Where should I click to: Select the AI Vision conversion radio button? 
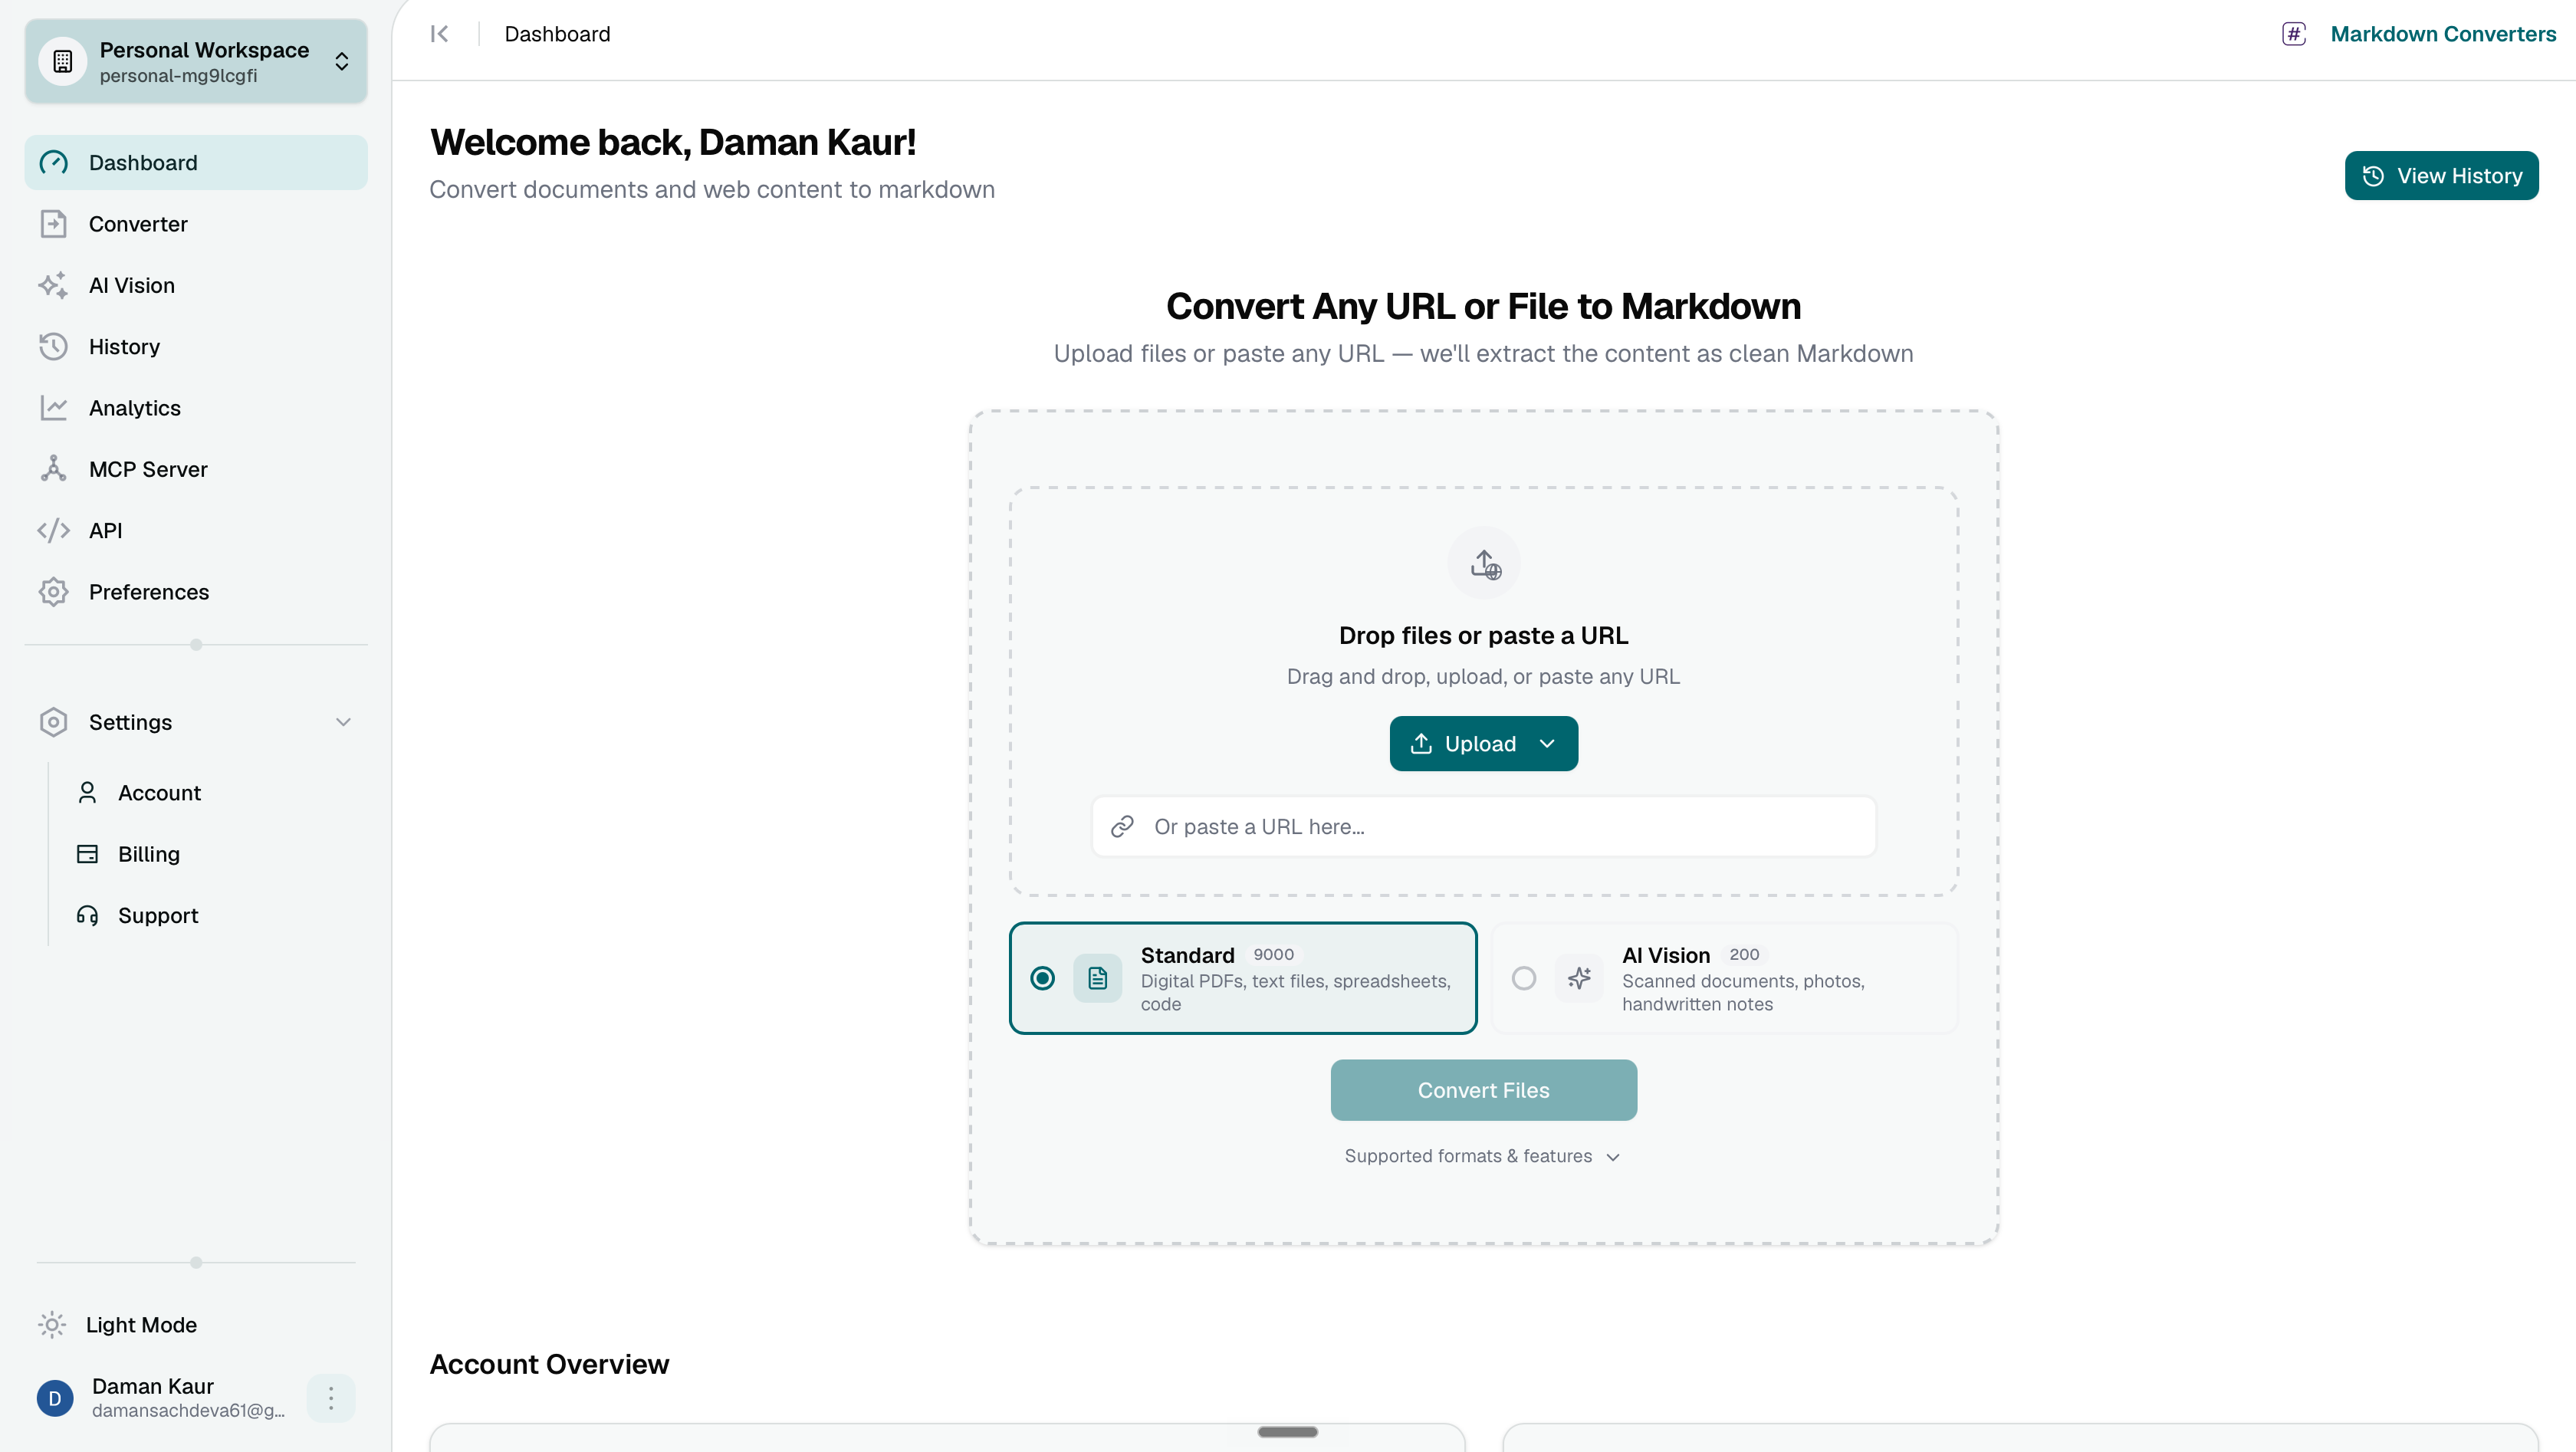pyautogui.click(x=1524, y=978)
